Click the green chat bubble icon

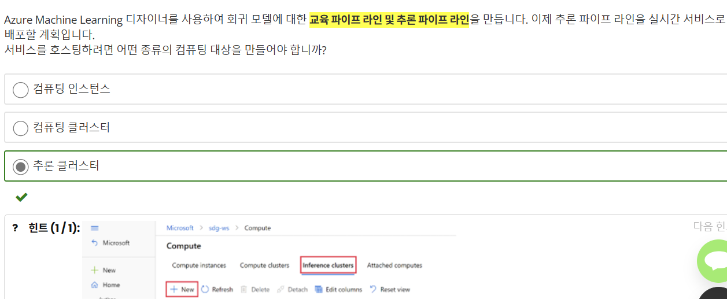714,260
